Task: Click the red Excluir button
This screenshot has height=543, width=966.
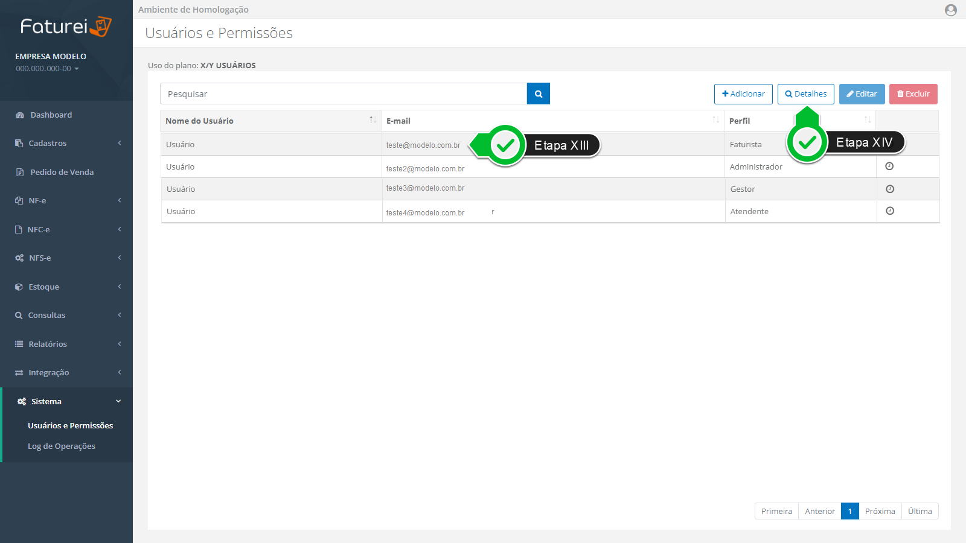Action: [x=913, y=94]
